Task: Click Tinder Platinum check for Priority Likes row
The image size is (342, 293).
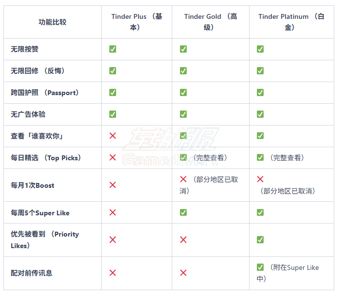Action: (x=260, y=240)
